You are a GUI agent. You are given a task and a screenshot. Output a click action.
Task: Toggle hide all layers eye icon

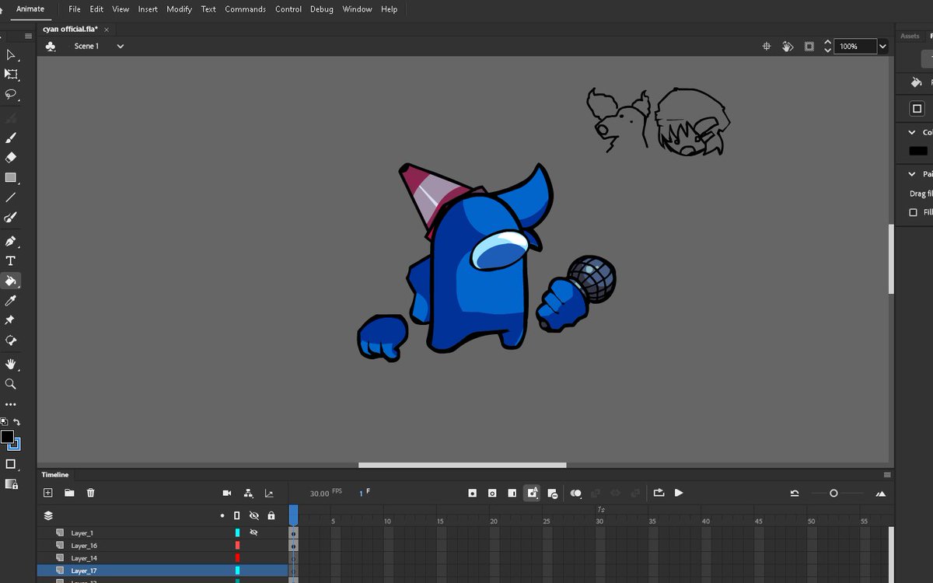click(253, 515)
